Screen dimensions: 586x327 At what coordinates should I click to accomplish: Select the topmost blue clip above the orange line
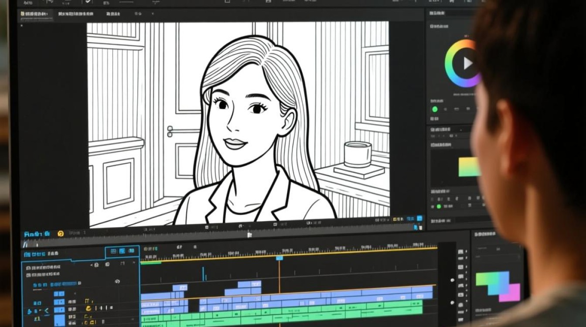[250, 284]
